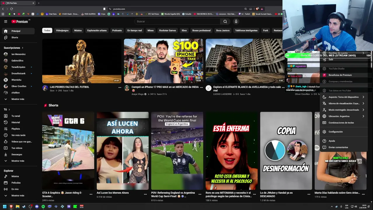Start voice search with the microphone icon
Viewport: 373px width, 210px height.
tap(236, 21)
